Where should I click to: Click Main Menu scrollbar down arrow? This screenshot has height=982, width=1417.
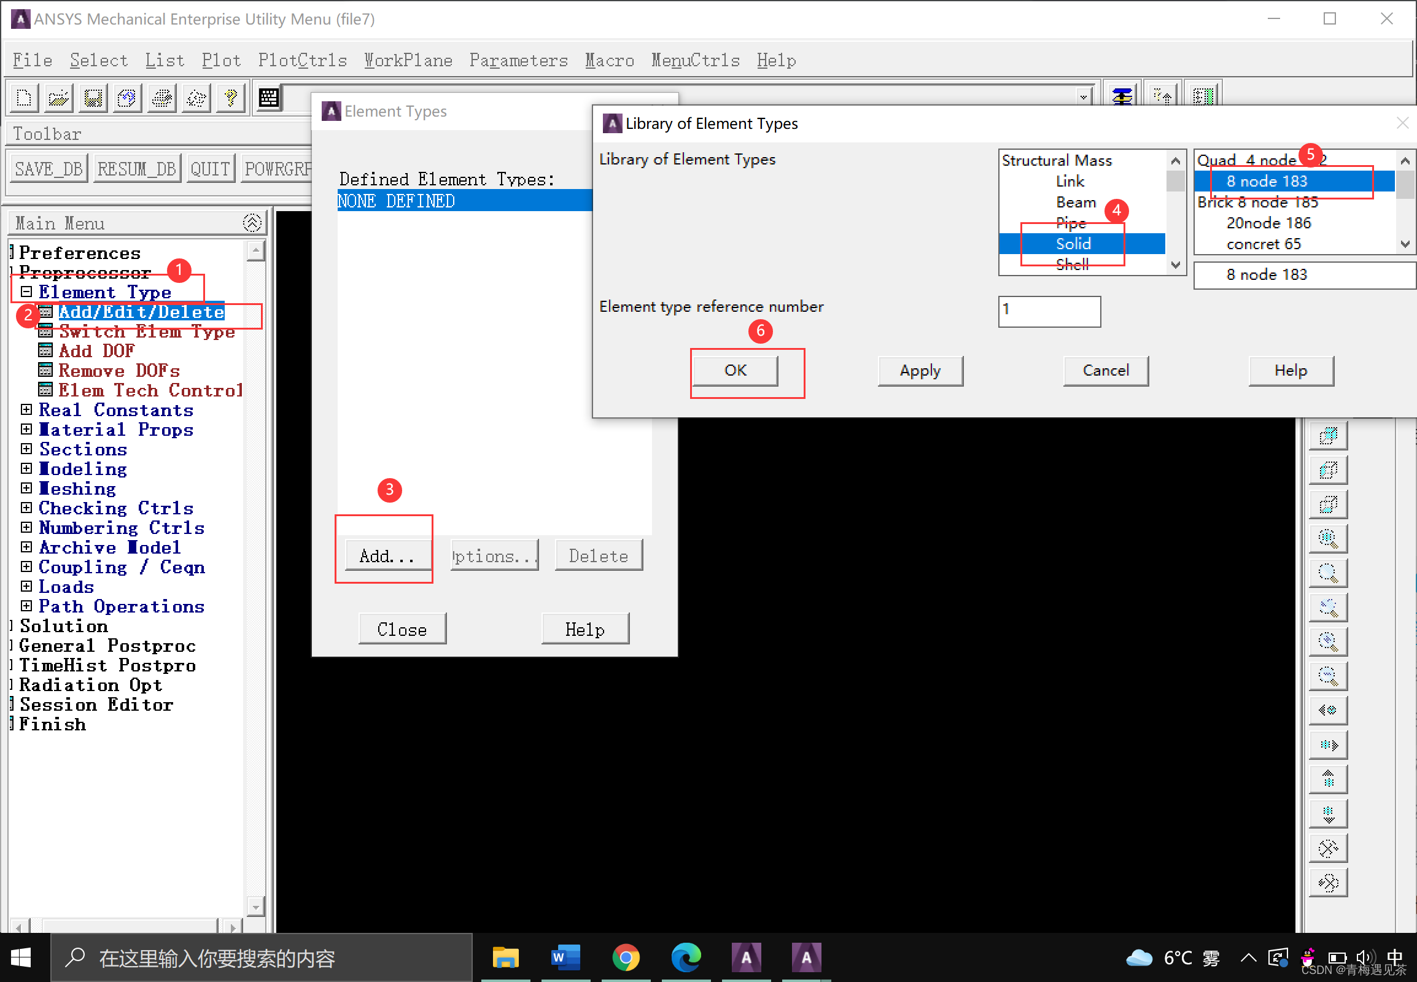[x=255, y=906]
